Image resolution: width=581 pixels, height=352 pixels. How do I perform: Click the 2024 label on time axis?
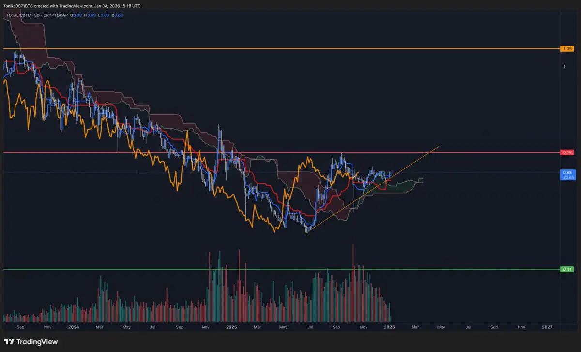coord(74,327)
